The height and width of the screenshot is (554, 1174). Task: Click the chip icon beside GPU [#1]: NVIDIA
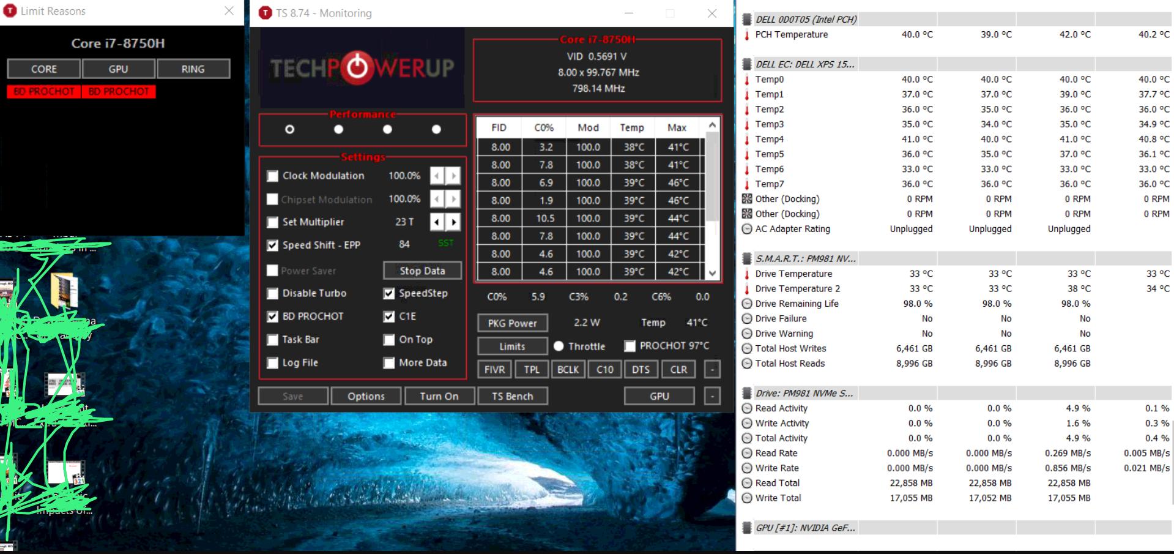pyautogui.click(x=747, y=528)
